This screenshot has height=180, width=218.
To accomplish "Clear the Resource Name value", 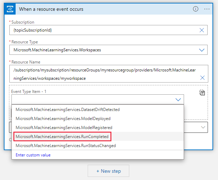I will coord(202,78).
